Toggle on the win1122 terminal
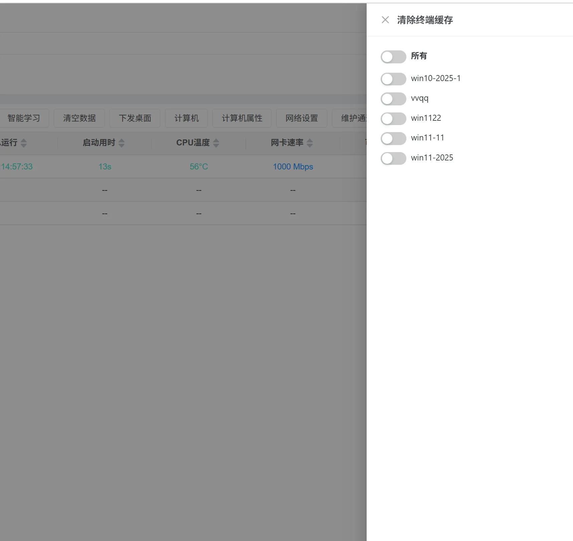Image resolution: width=573 pixels, height=541 pixels. pyautogui.click(x=393, y=118)
